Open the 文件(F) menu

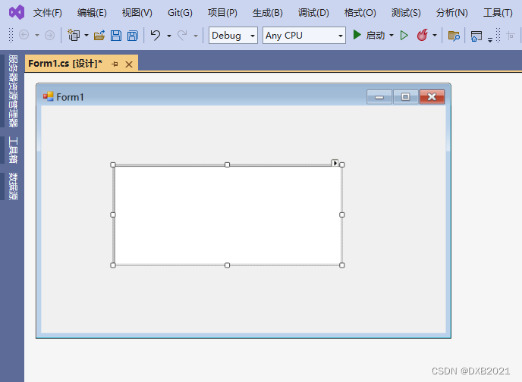tap(47, 13)
